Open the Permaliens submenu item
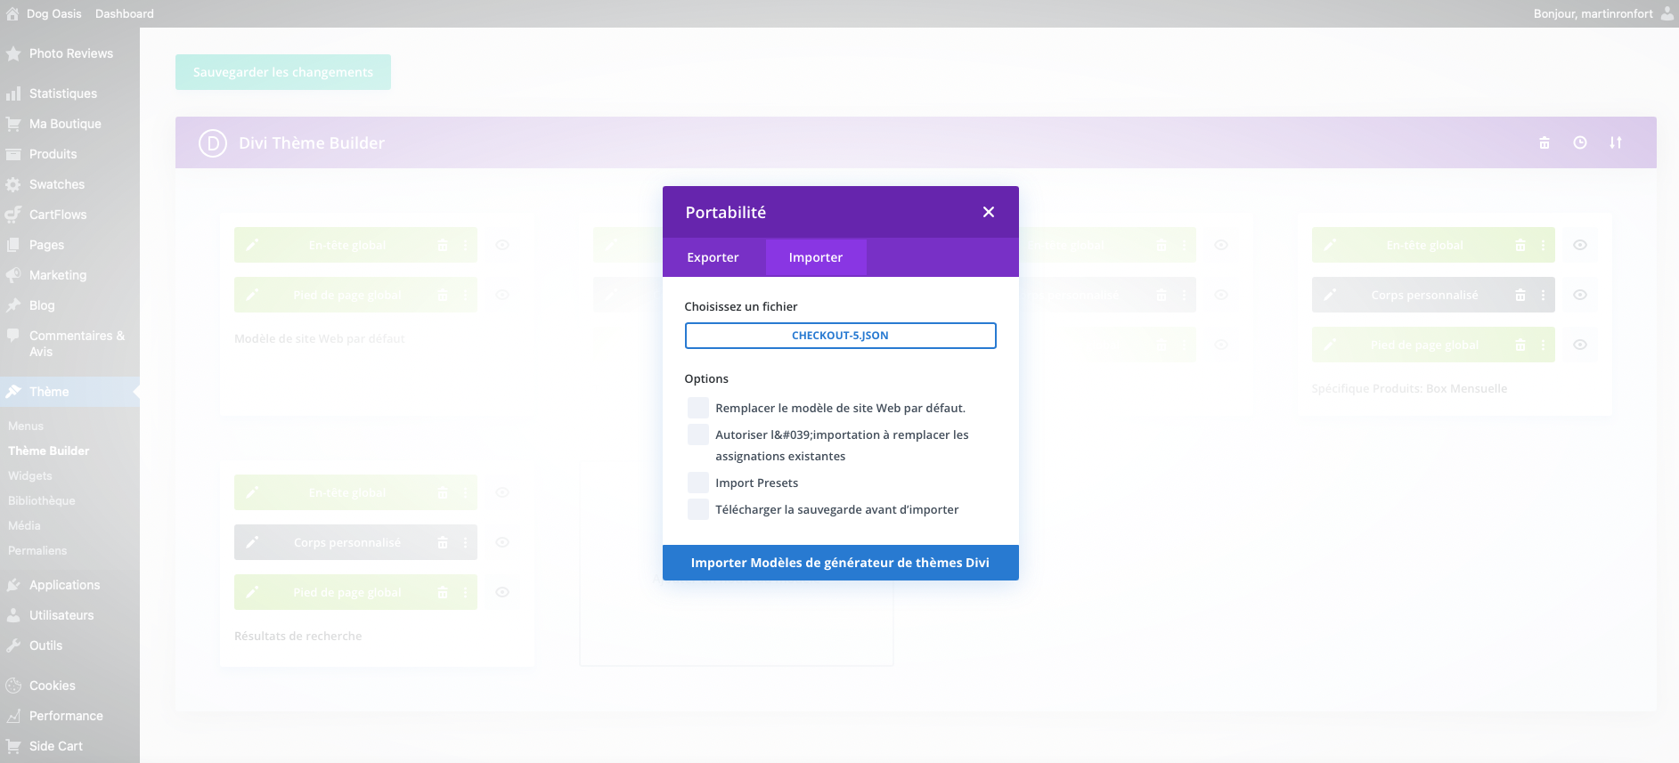The width and height of the screenshot is (1679, 763). pyautogui.click(x=37, y=551)
